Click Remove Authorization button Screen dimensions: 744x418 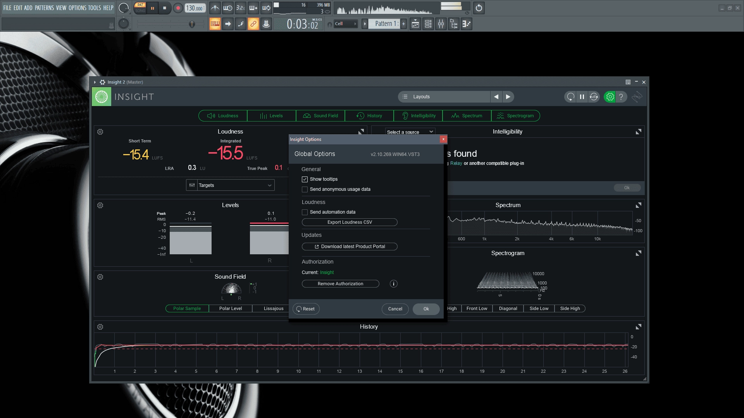[341, 284]
